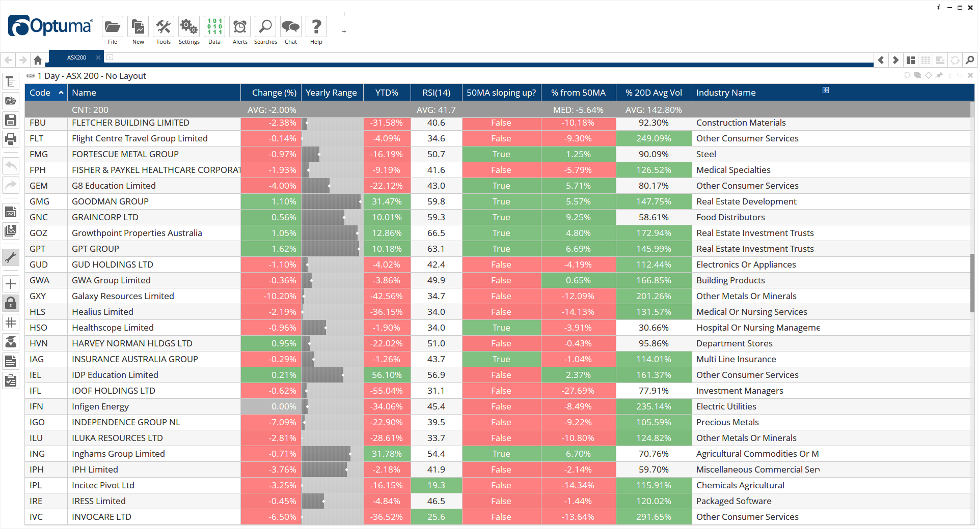
Task: Open the Data menu
Action: pos(214,31)
